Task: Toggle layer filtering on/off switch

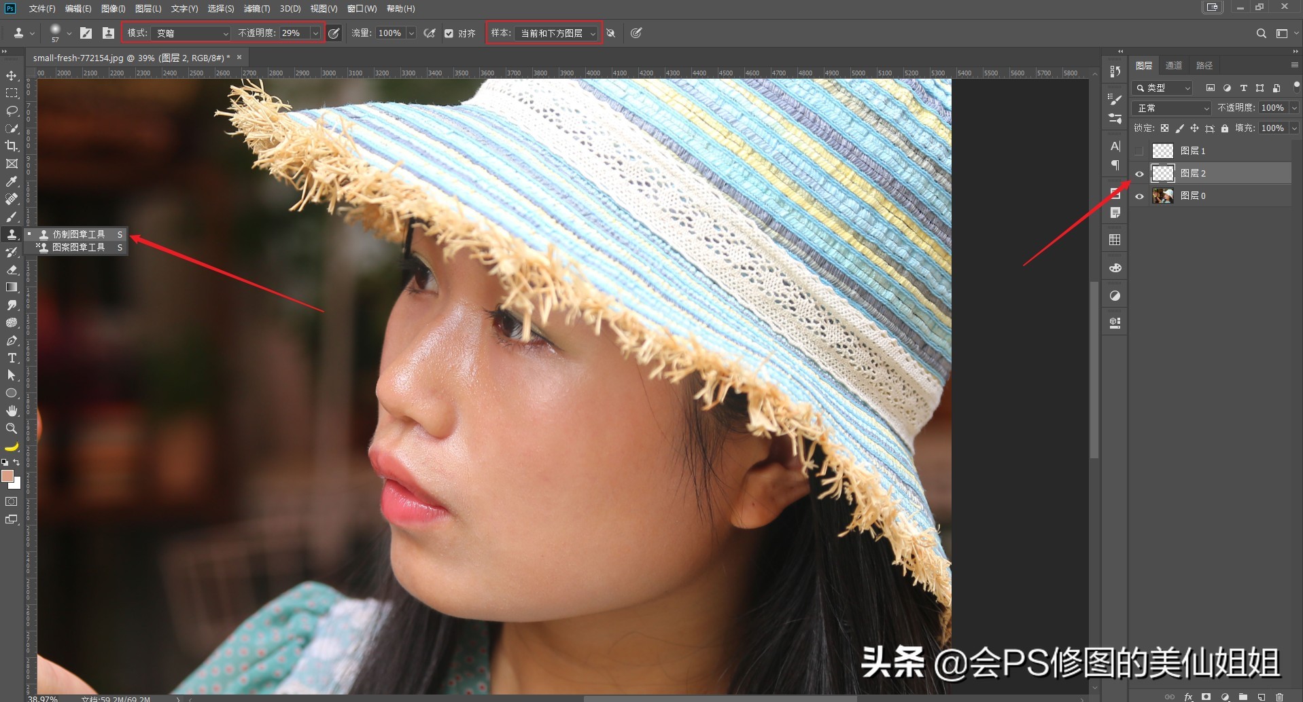Action: [x=1296, y=86]
